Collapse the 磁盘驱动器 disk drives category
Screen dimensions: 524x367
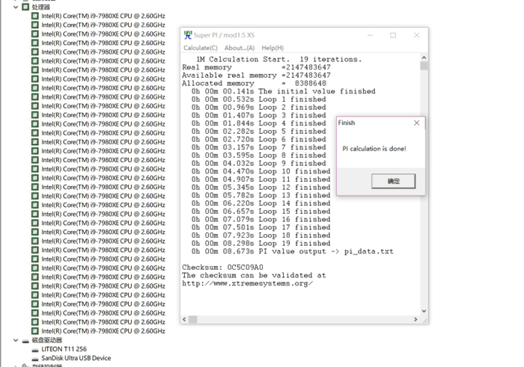coord(16,340)
